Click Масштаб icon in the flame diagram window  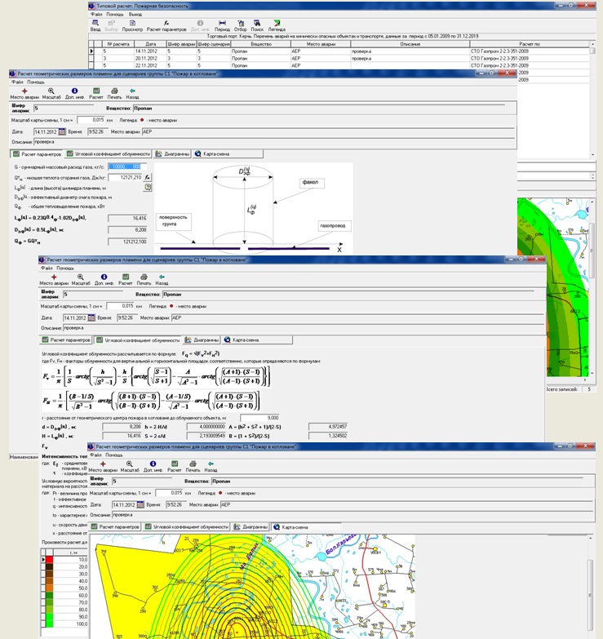coord(51,95)
